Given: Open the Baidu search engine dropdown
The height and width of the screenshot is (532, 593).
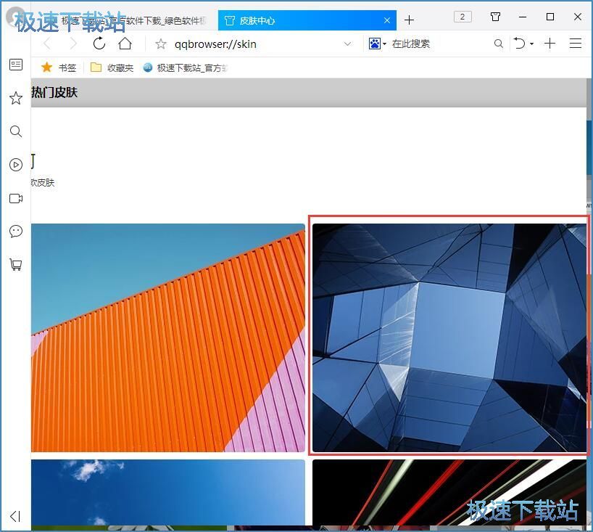Looking at the screenshot, I should coord(377,44).
